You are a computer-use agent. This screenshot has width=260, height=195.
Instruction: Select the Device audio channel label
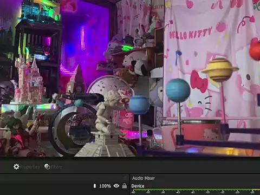[x=138, y=186]
